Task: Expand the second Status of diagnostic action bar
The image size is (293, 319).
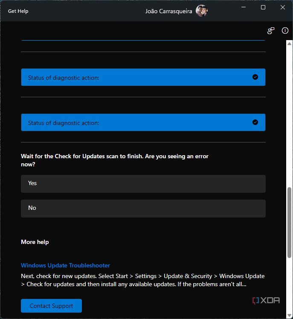Action: [x=143, y=122]
